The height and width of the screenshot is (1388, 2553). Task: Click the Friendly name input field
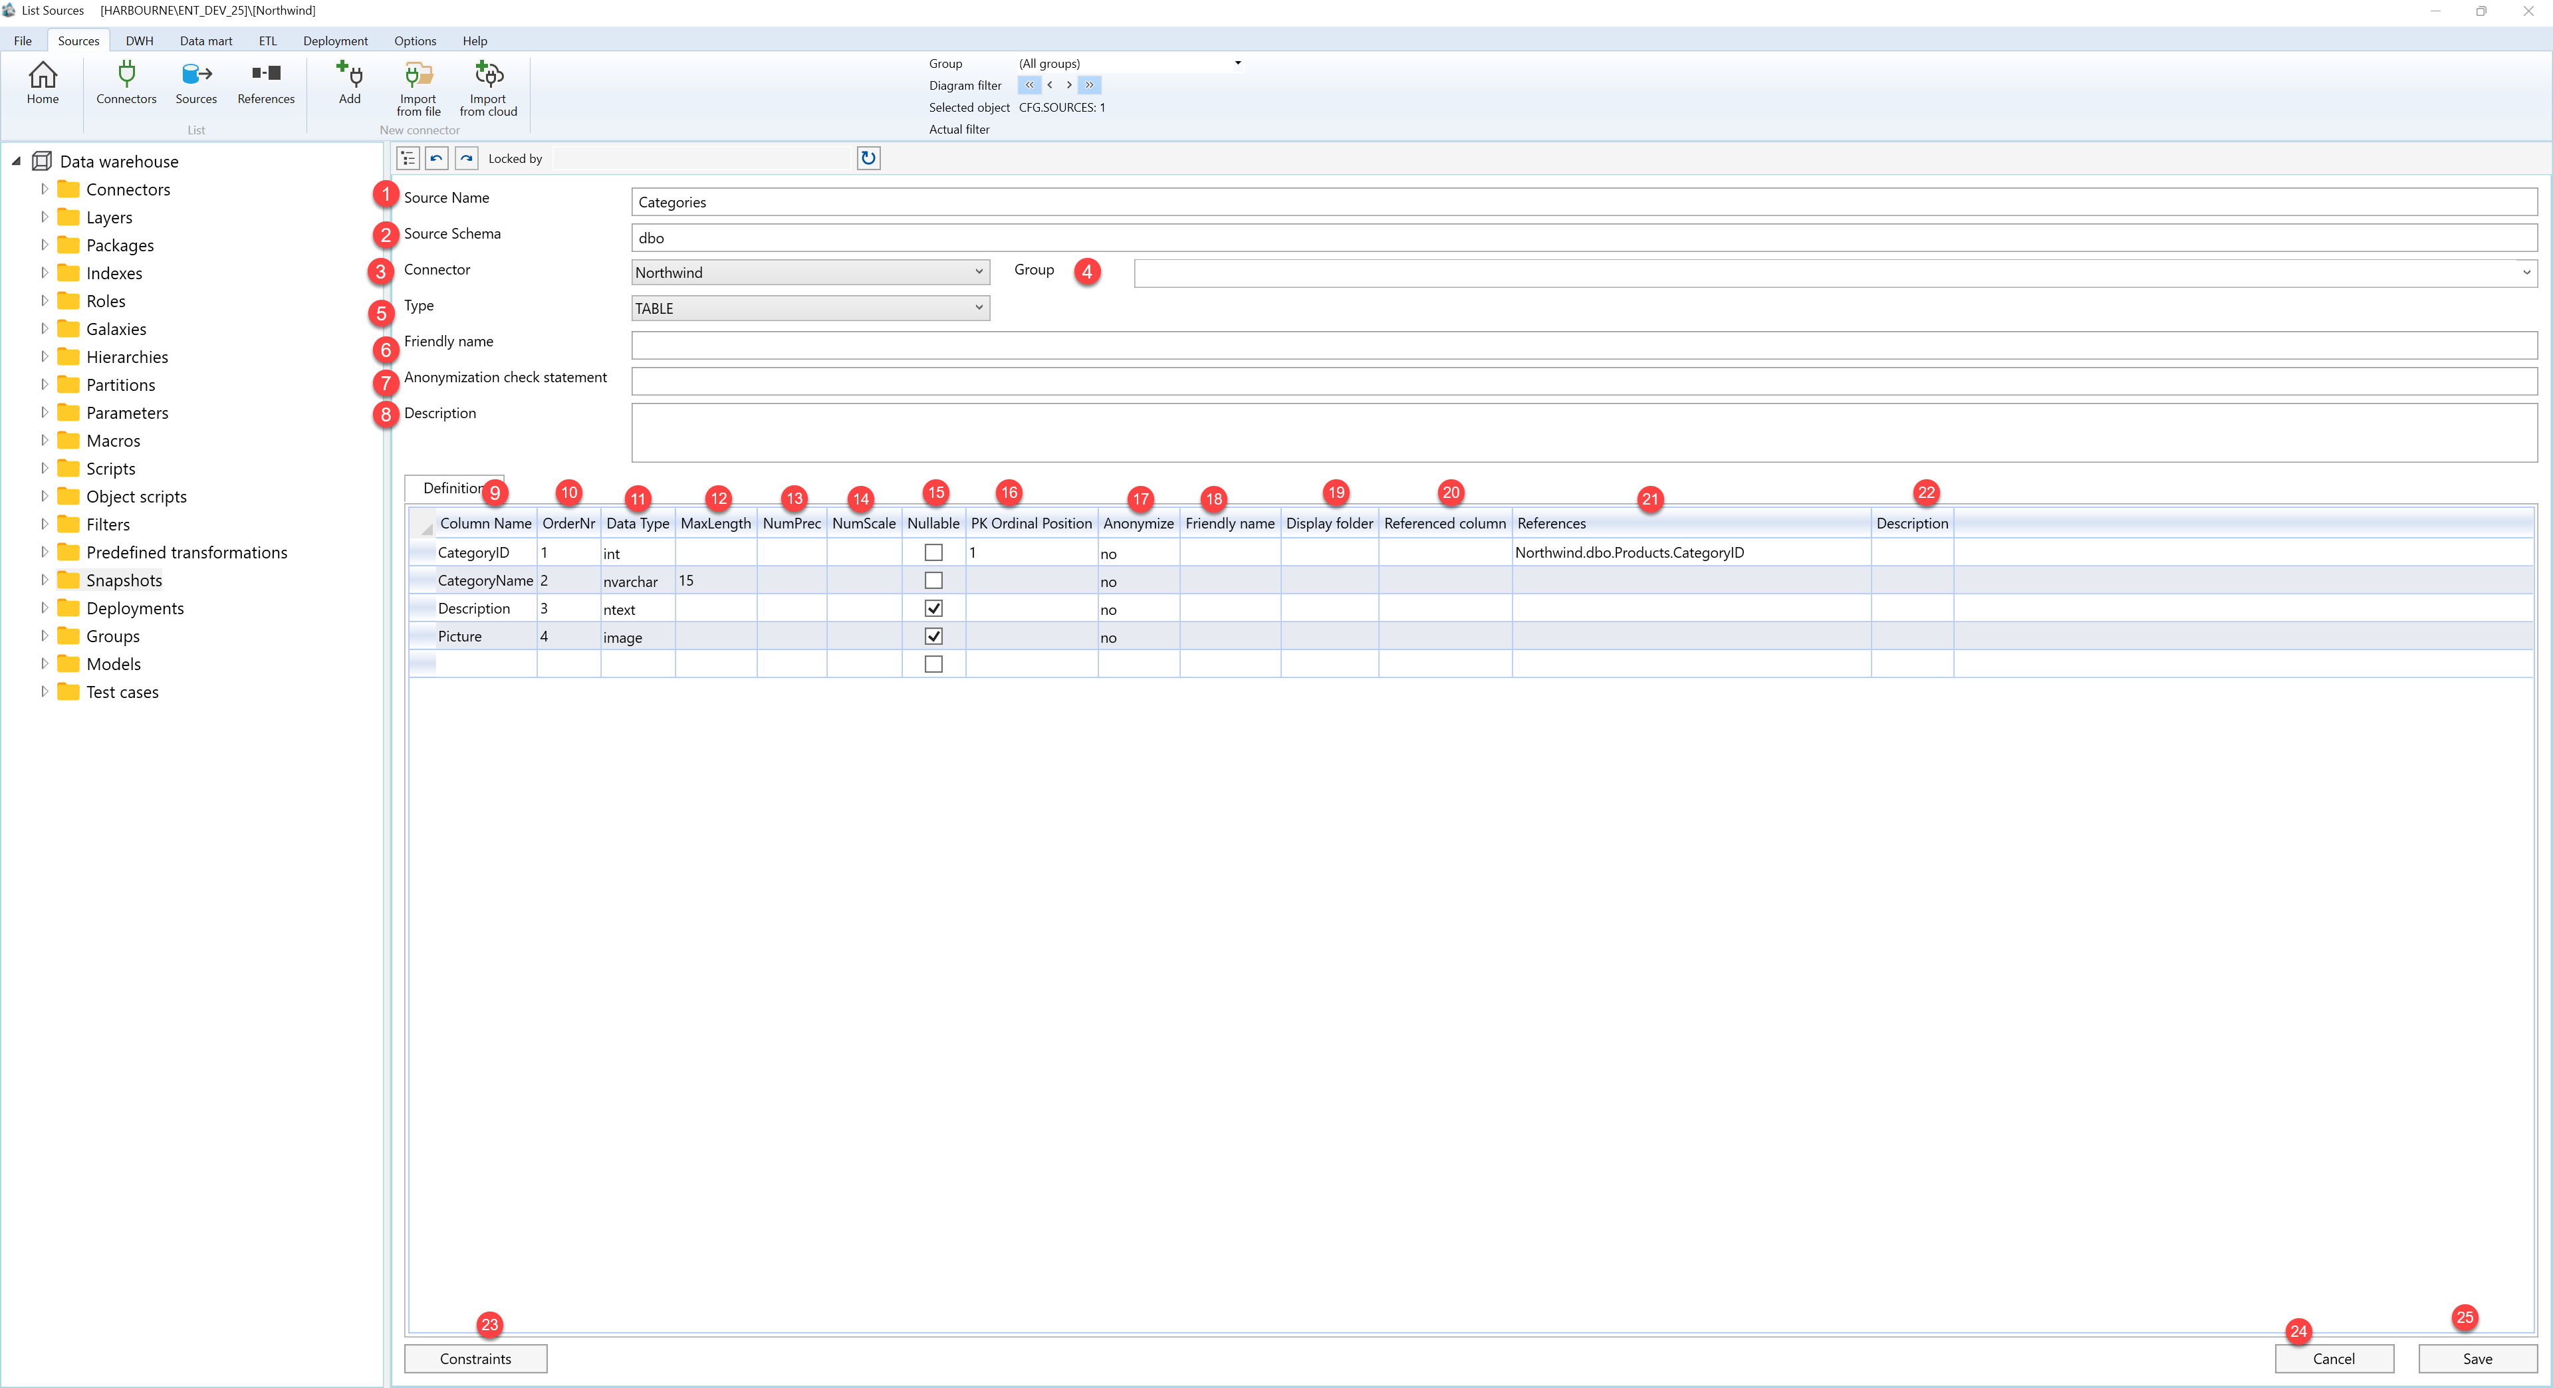(x=1584, y=345)
